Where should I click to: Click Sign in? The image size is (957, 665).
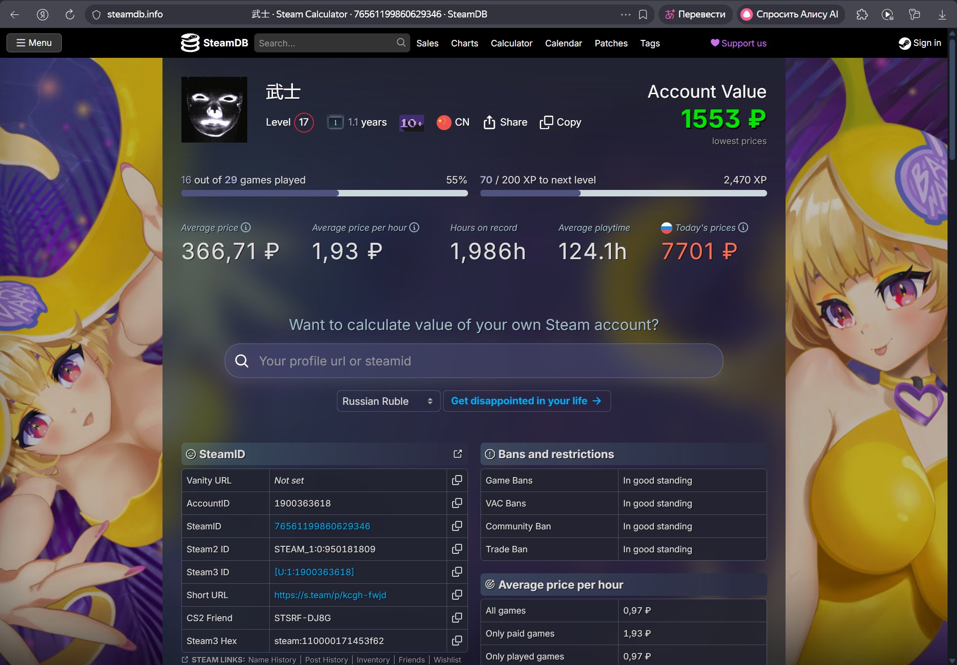920,43
